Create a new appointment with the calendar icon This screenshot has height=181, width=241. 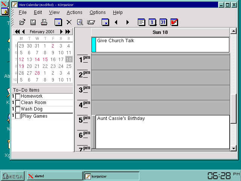tap(58, 22)
